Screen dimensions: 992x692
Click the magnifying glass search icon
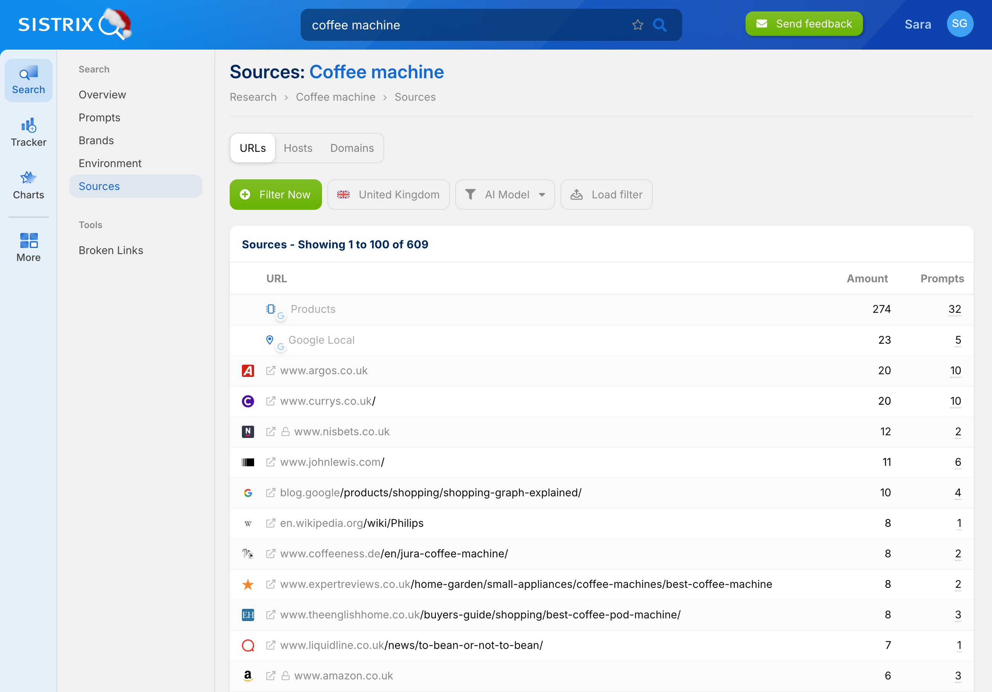click(x=660, y=25)
